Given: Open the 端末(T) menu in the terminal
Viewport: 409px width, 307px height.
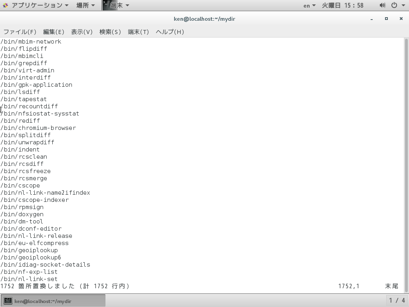Looking at the screenshot, I should coord(139,32).
